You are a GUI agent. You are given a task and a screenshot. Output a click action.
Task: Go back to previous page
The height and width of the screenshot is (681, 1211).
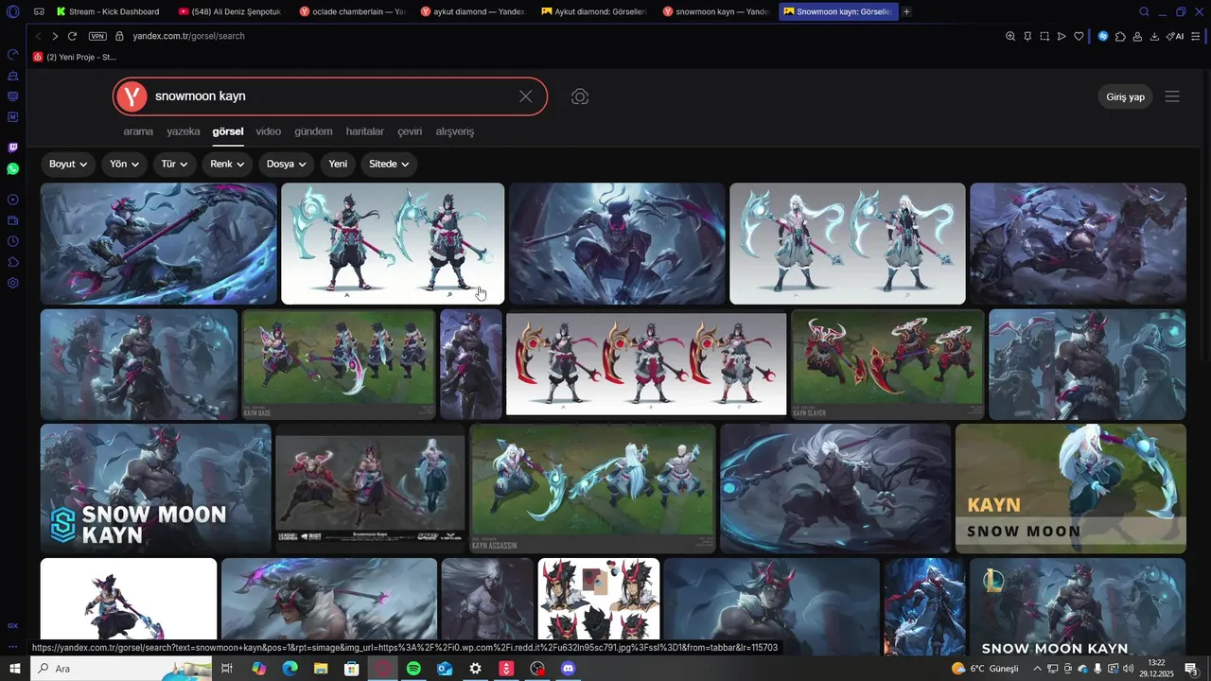point(38,36)
